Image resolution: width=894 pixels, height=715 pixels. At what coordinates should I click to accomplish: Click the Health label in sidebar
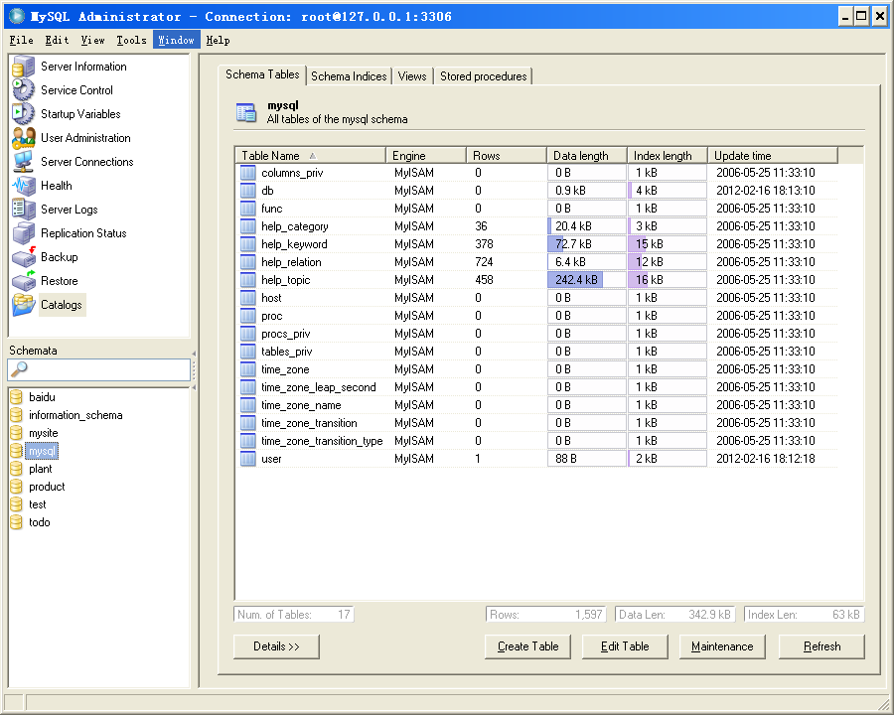point(57,186)
